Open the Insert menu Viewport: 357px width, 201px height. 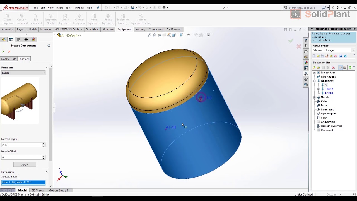point(59,8)
